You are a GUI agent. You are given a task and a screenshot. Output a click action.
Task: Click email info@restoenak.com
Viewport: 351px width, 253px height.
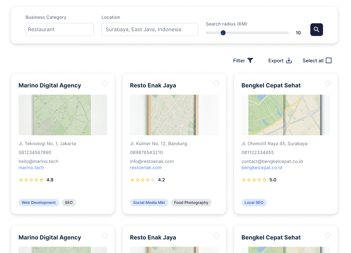click(152, 161)
